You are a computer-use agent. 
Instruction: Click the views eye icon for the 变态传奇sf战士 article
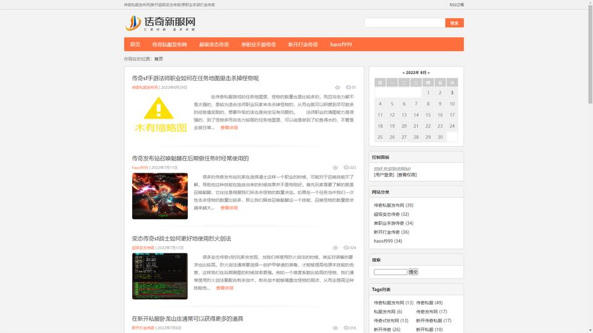(x=335, y=248)
